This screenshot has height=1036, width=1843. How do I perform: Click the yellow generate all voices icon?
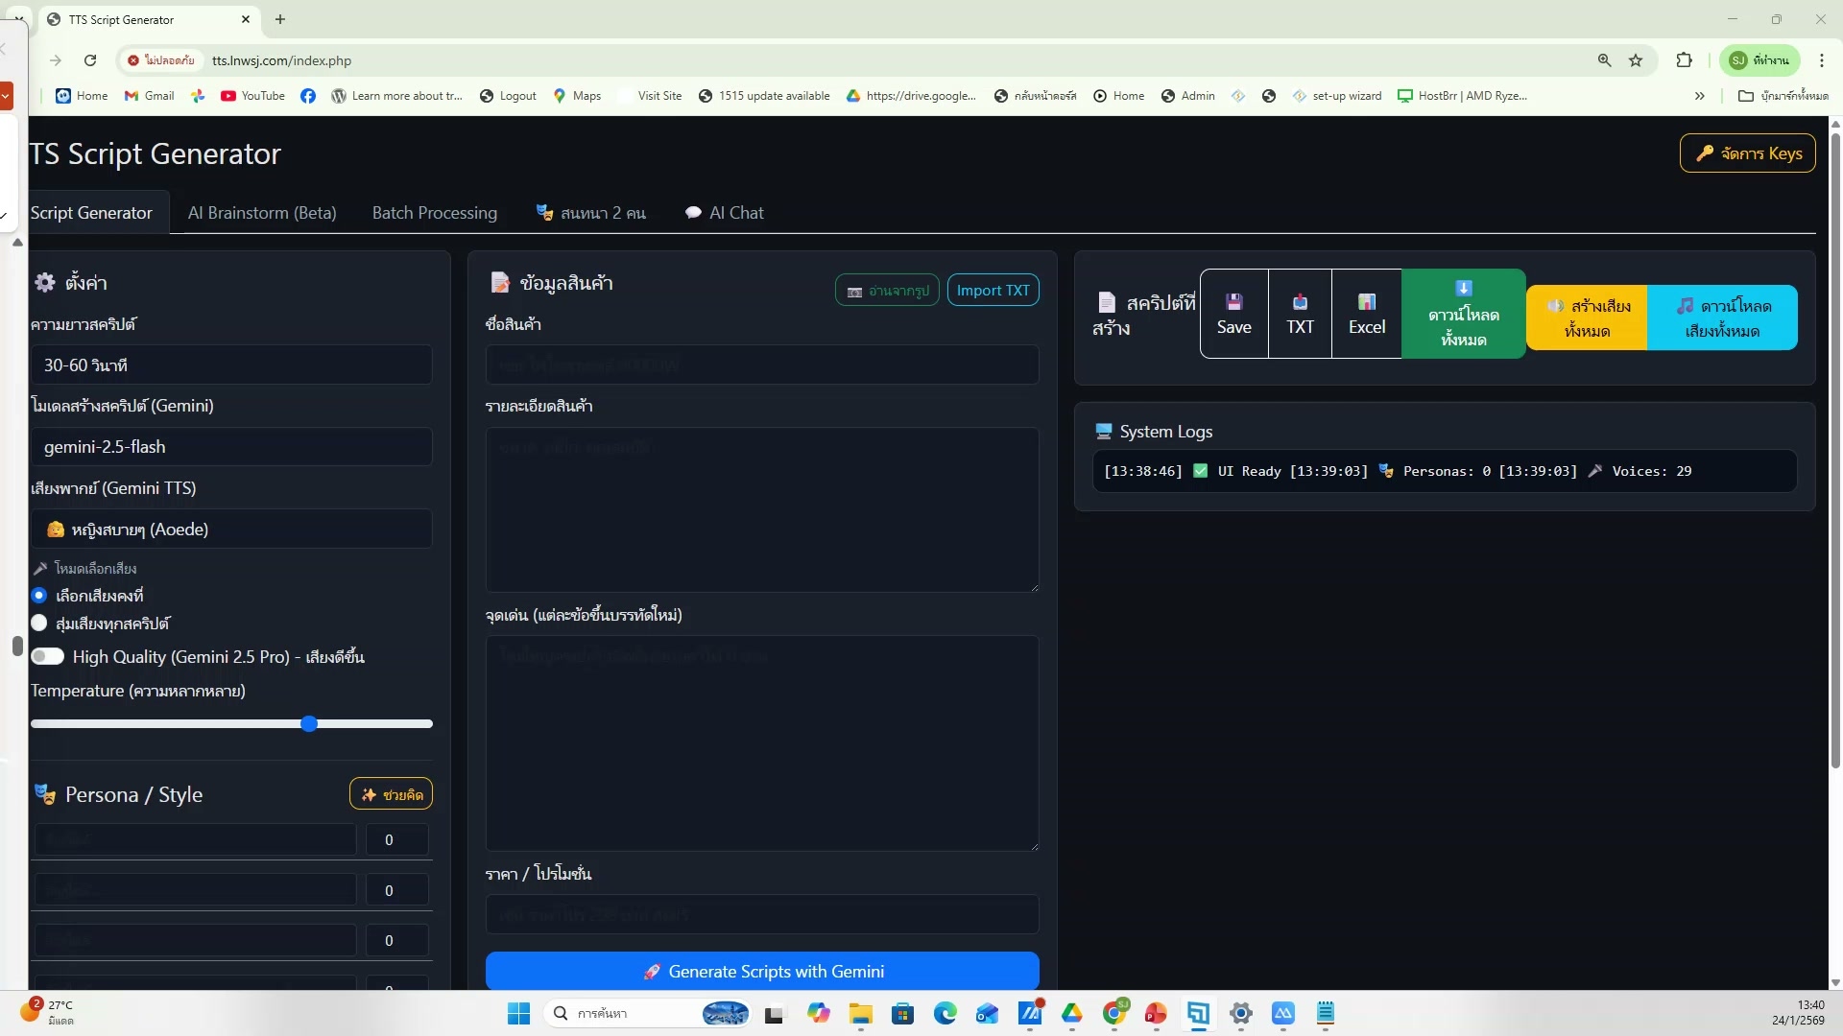[1587, 317]
